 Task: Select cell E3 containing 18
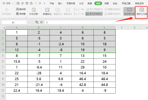[104, 44]
